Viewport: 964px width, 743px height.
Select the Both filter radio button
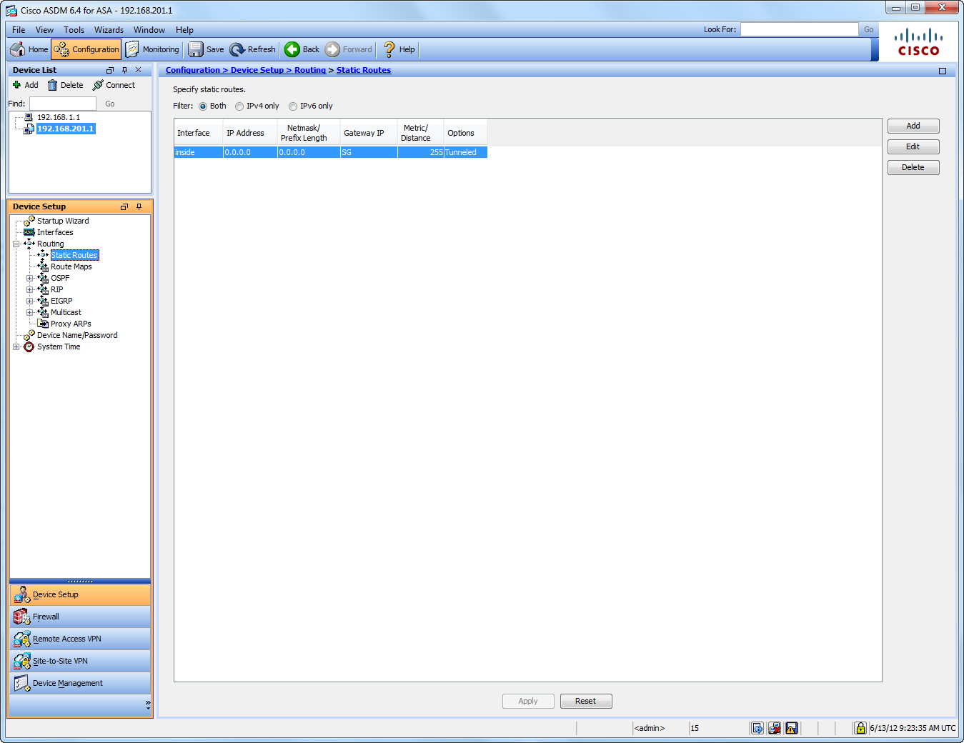coord(203,106)
